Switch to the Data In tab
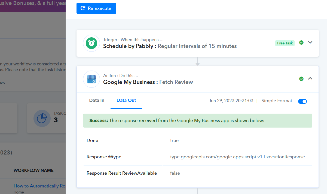The height and width of the screenshot is (194, 327). click(97, 101)
